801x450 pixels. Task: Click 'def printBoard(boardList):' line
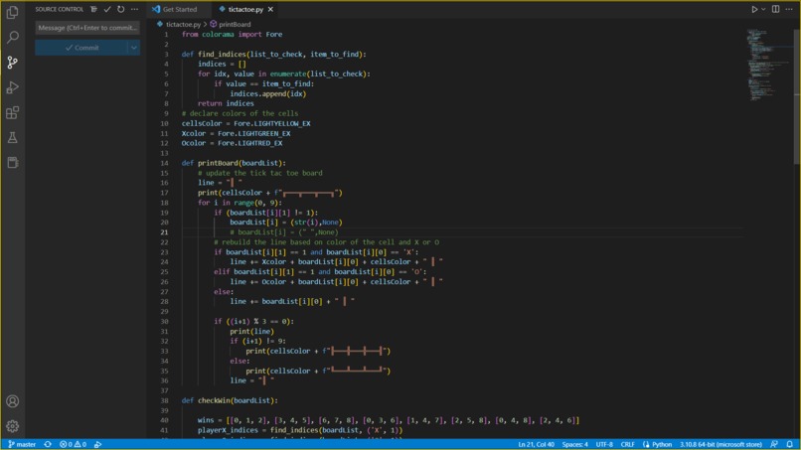pyautogui.click(x=234, y=163)
